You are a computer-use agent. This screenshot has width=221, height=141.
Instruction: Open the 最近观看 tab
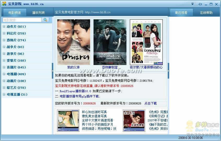click(x=181, y=13)
